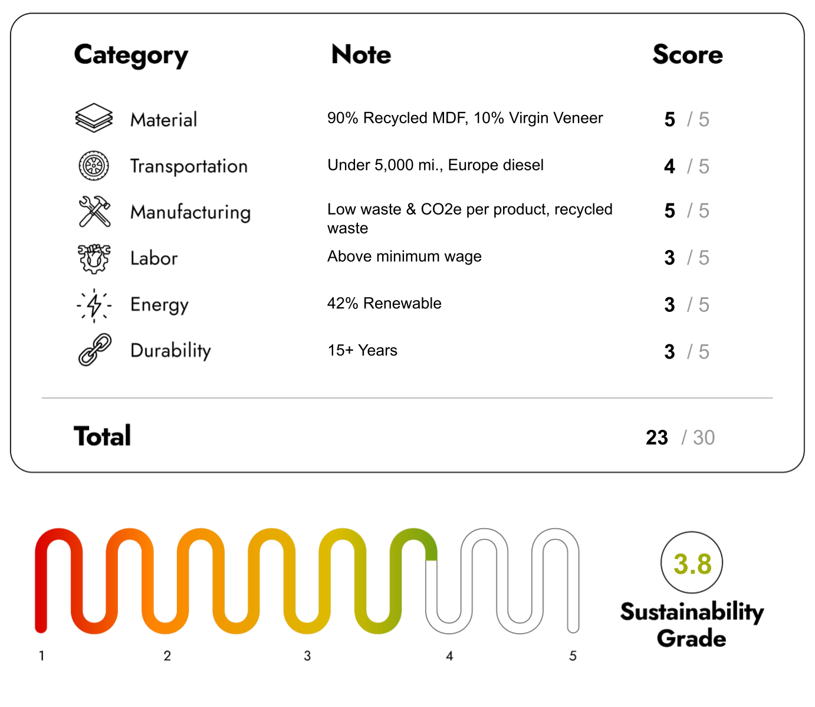Click the Energy lightning bolt icon
Screen dimensions: 815x707
click(x=94, y=305)
